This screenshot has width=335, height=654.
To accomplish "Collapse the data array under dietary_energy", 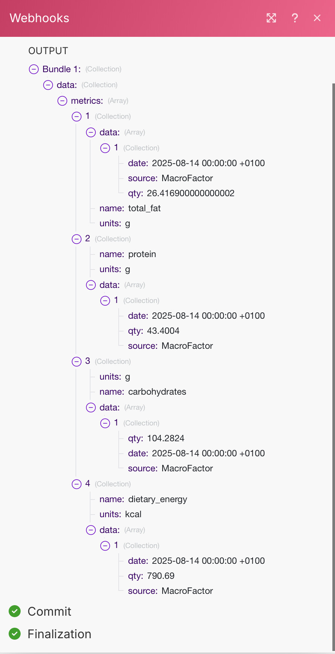I will [x=91, y=530].
